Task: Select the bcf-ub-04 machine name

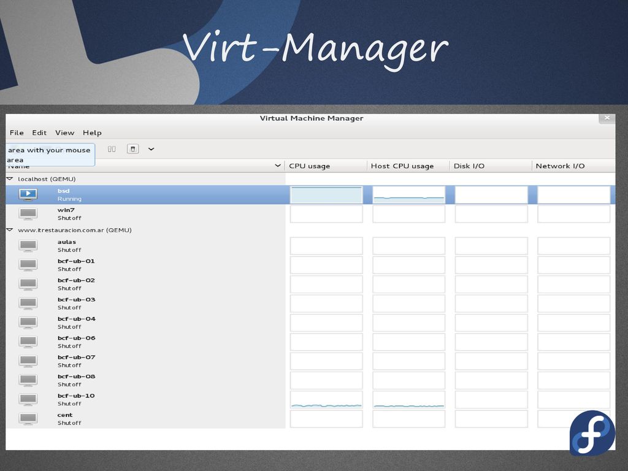Action: [x=77, y=319]
